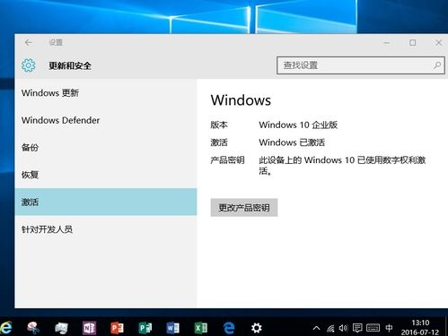This screenshot has height=336, width=448.
Task: Select 备份 in the sidebar
Action: (106, 147)
